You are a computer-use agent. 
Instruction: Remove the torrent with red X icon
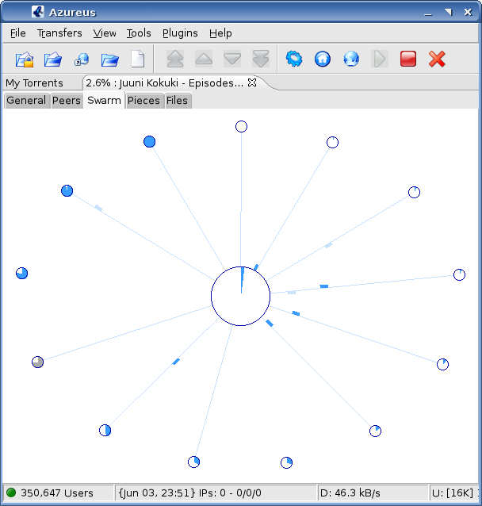[x=437, y=59]
